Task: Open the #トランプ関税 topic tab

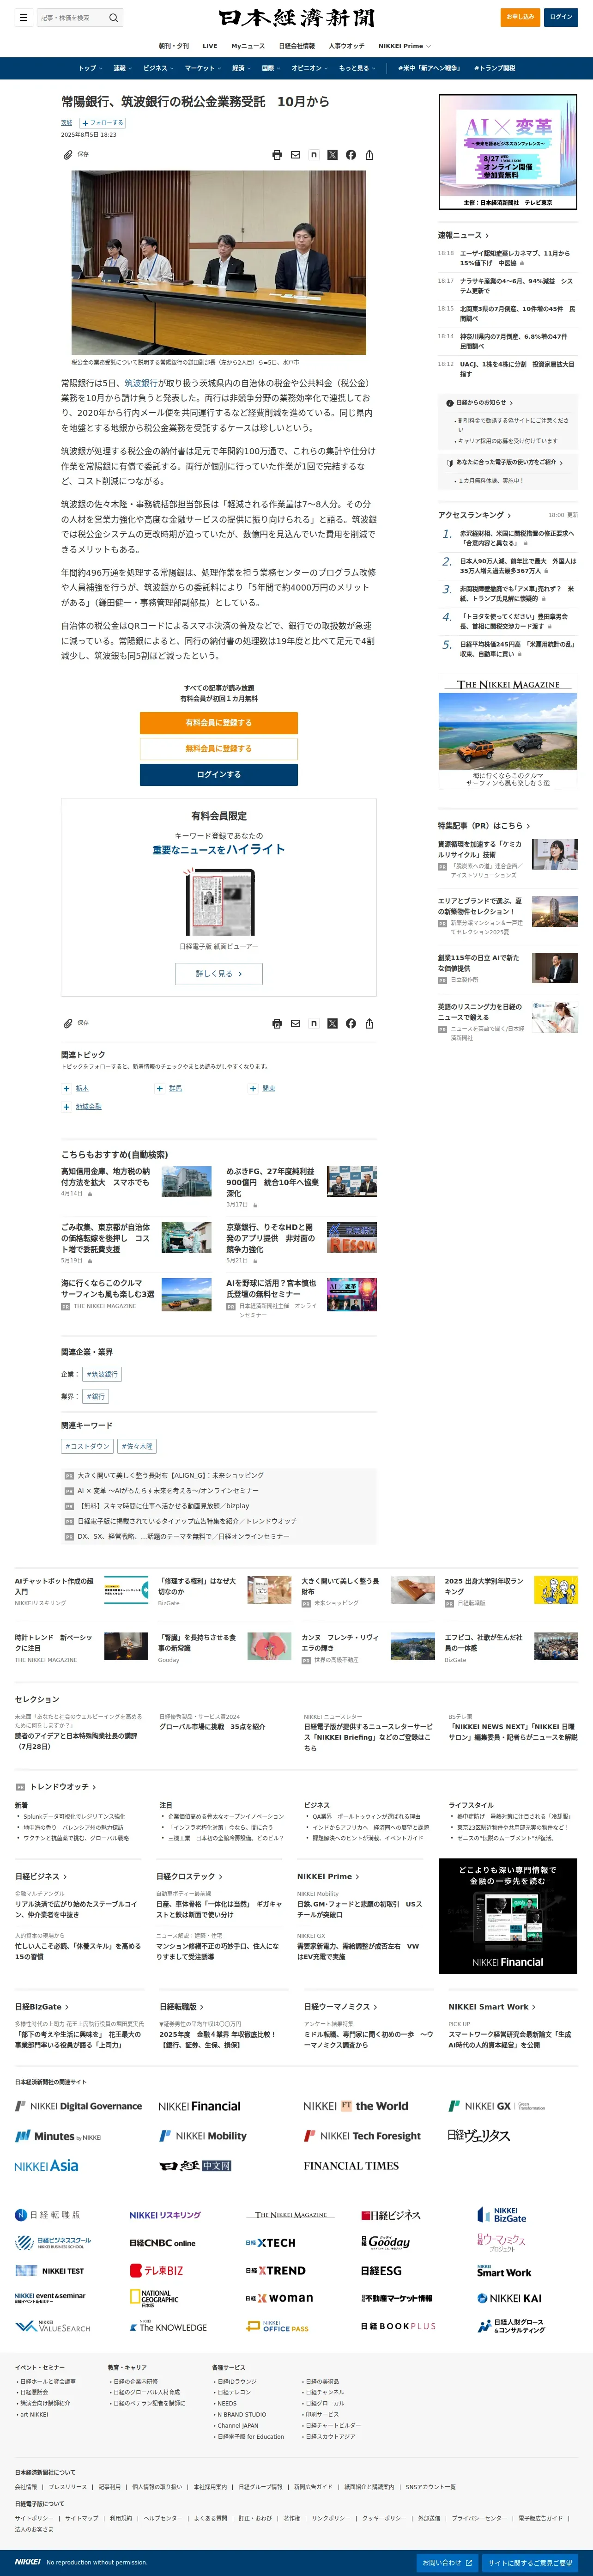Action: pos(495,68)
